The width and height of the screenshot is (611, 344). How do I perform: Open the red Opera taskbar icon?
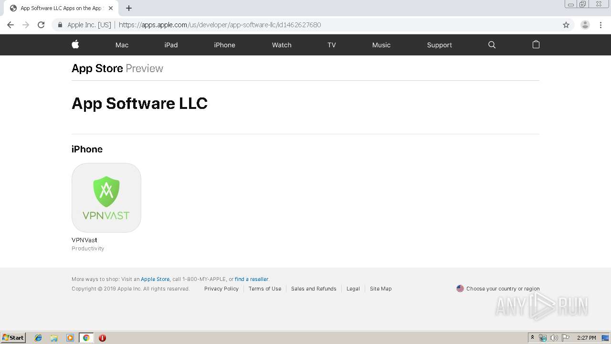(x=102, y=338)
